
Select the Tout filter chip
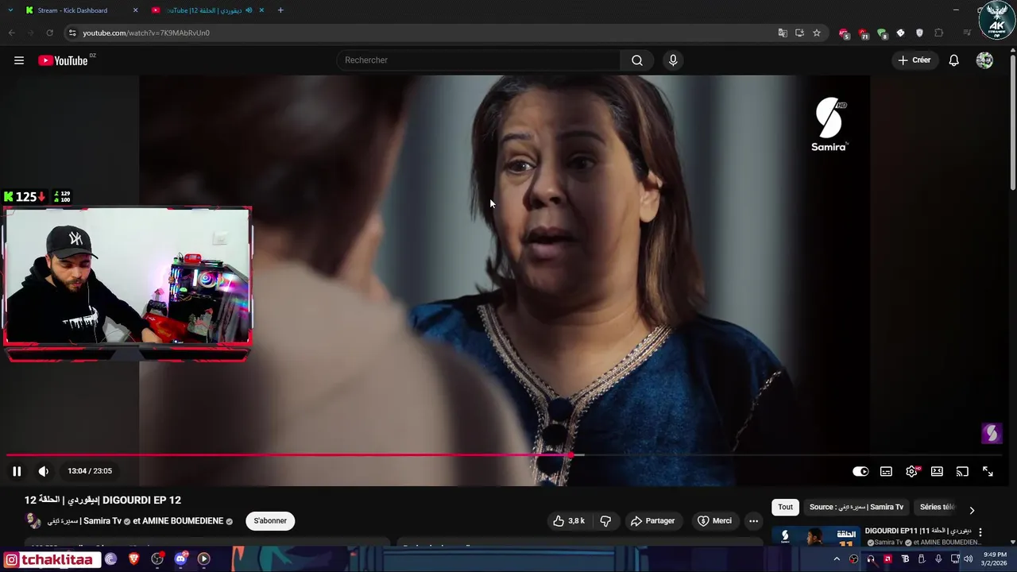(785, 507)
